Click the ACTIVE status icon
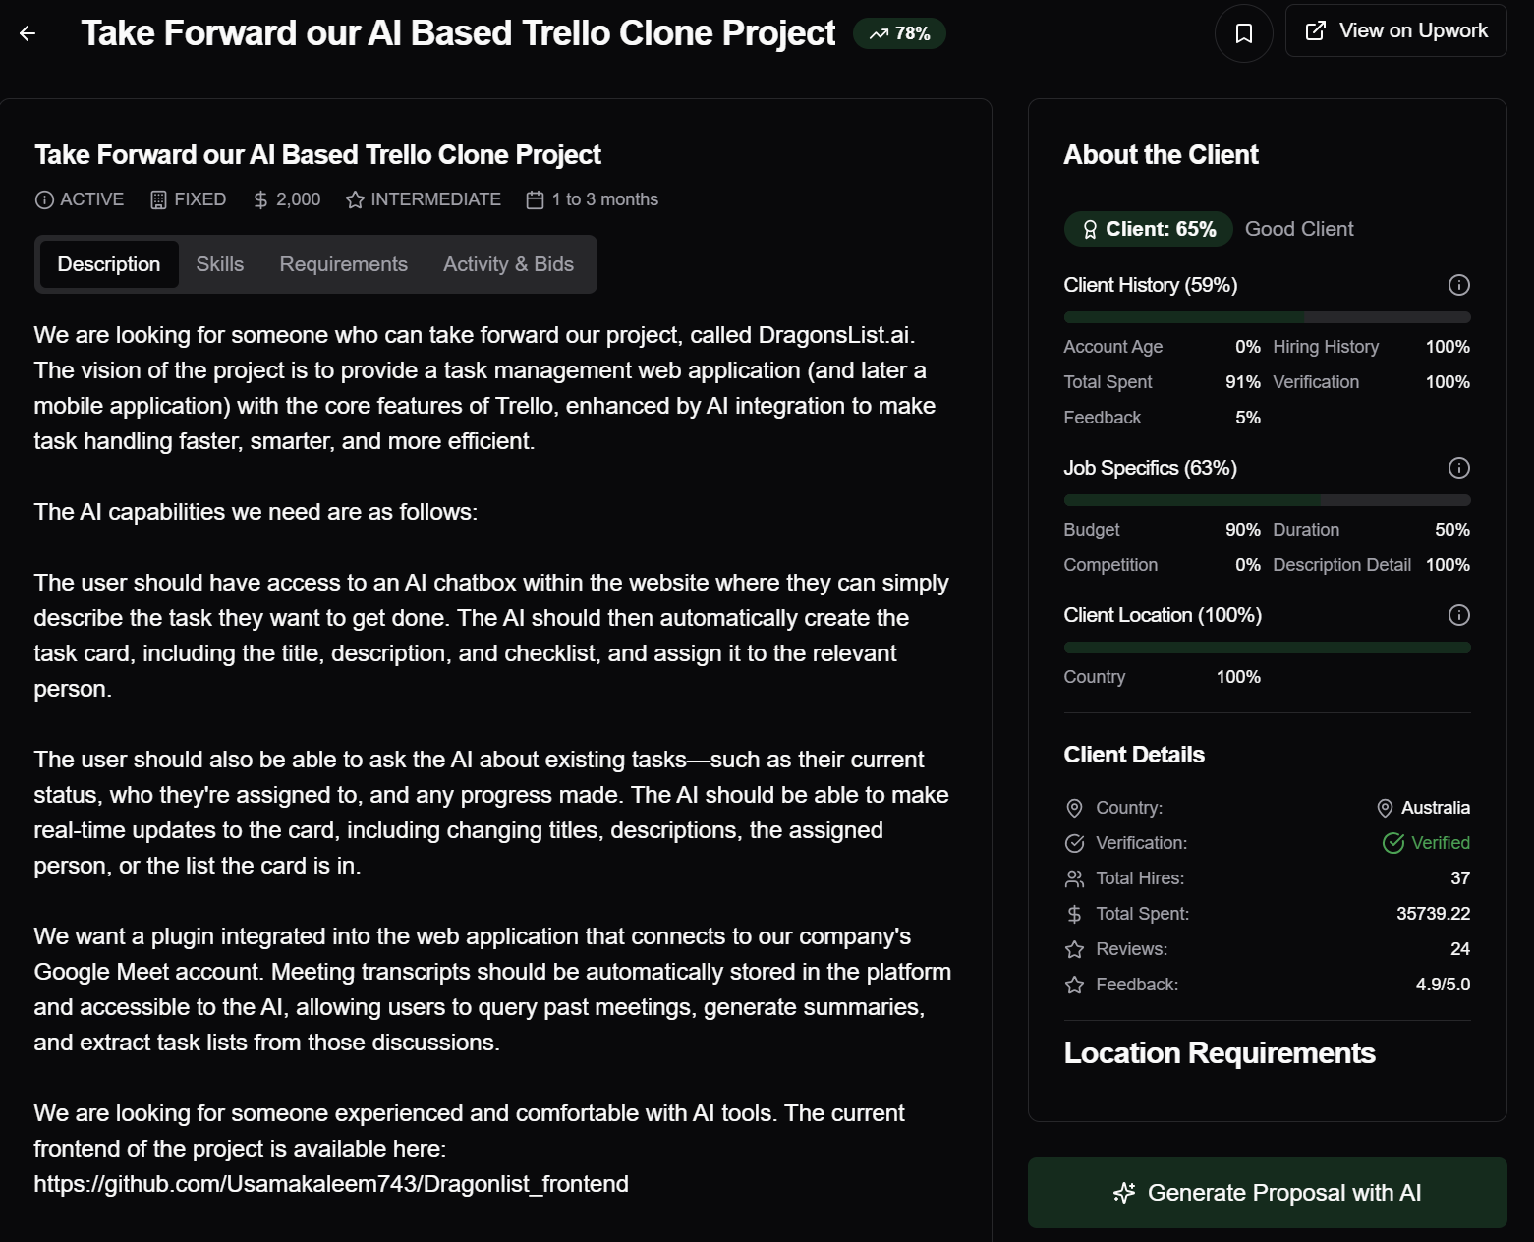This screenshot has height=1242, width=1534. click(x=44, y=199)
